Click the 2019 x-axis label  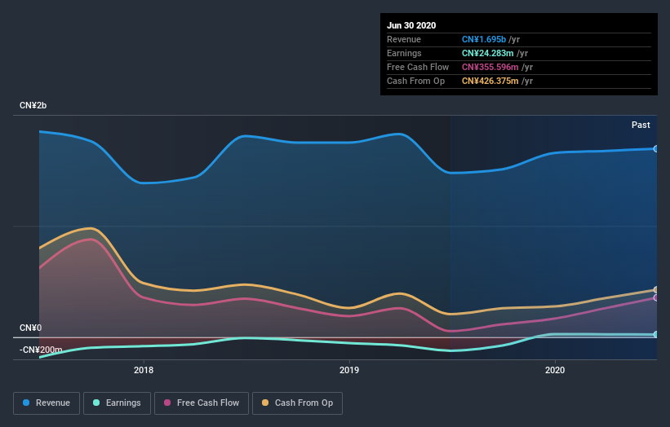(349, 370)
